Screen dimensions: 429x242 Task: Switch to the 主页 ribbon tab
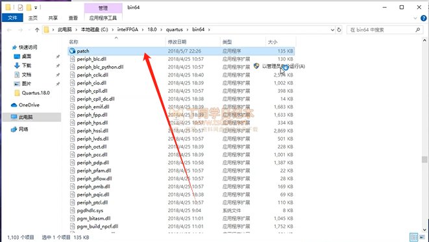(33, 18)
